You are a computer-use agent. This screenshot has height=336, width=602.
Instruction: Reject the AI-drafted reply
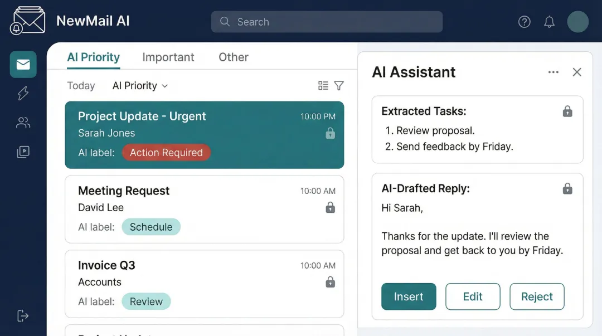[537, 296]
